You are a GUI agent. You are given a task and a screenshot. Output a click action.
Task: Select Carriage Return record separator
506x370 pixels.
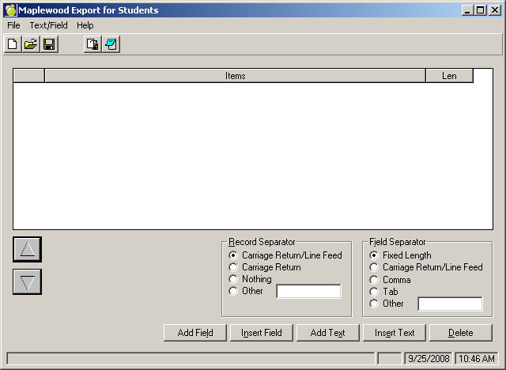pos(233,267)
